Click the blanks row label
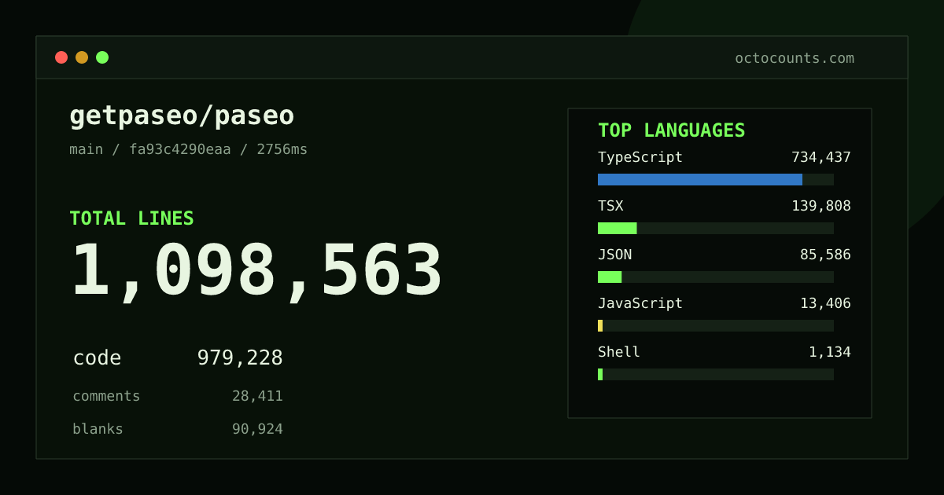This screenshot has height=495, width=944. coord(98,429)
